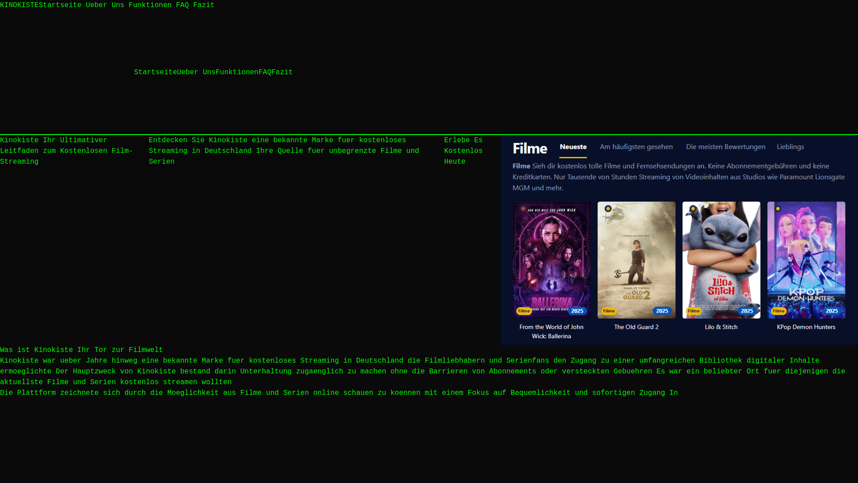Click the large Filme heading

[530, 148]
